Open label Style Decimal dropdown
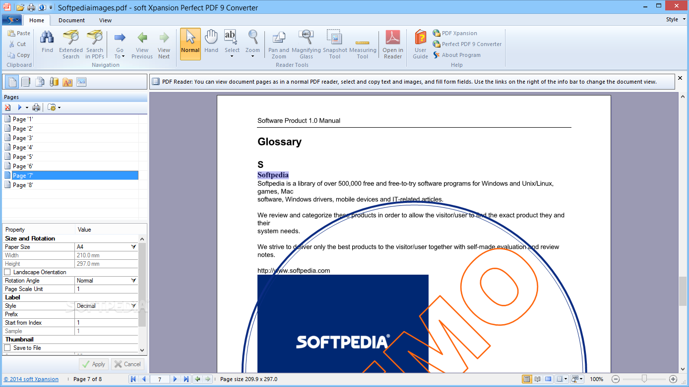Image resolution: width=689 pixels, height=387 pixels. [x=133, y=306]
